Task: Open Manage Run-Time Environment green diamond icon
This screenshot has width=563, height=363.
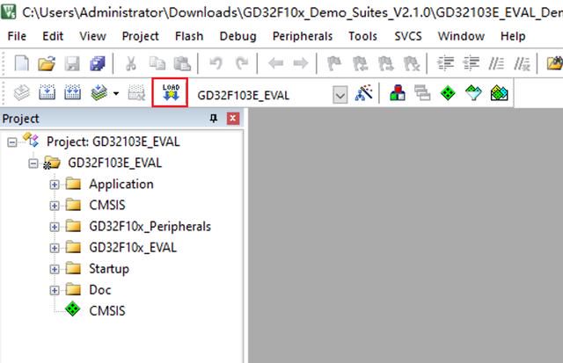Action: pos(448,93)
